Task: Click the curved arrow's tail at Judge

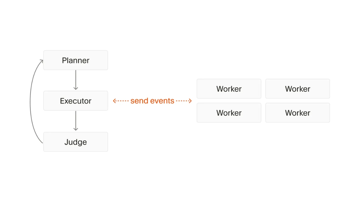Action: coord(42,142)
